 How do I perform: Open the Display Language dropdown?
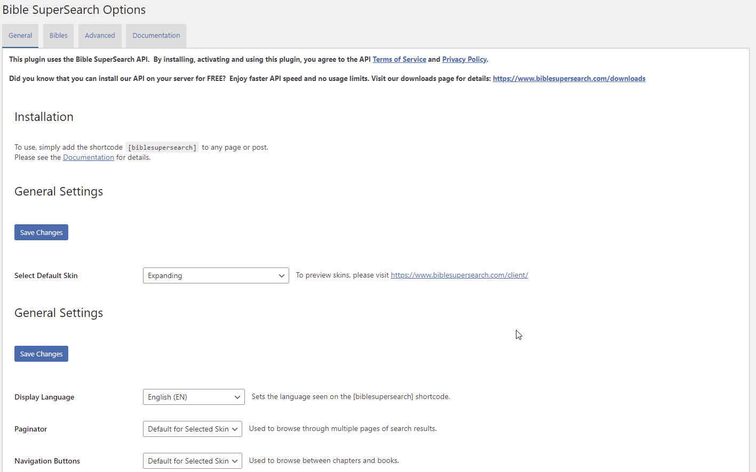(194, 397)
